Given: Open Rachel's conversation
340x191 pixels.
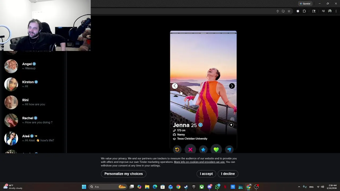Looking at the screenshot, I should tap(33, 120).
